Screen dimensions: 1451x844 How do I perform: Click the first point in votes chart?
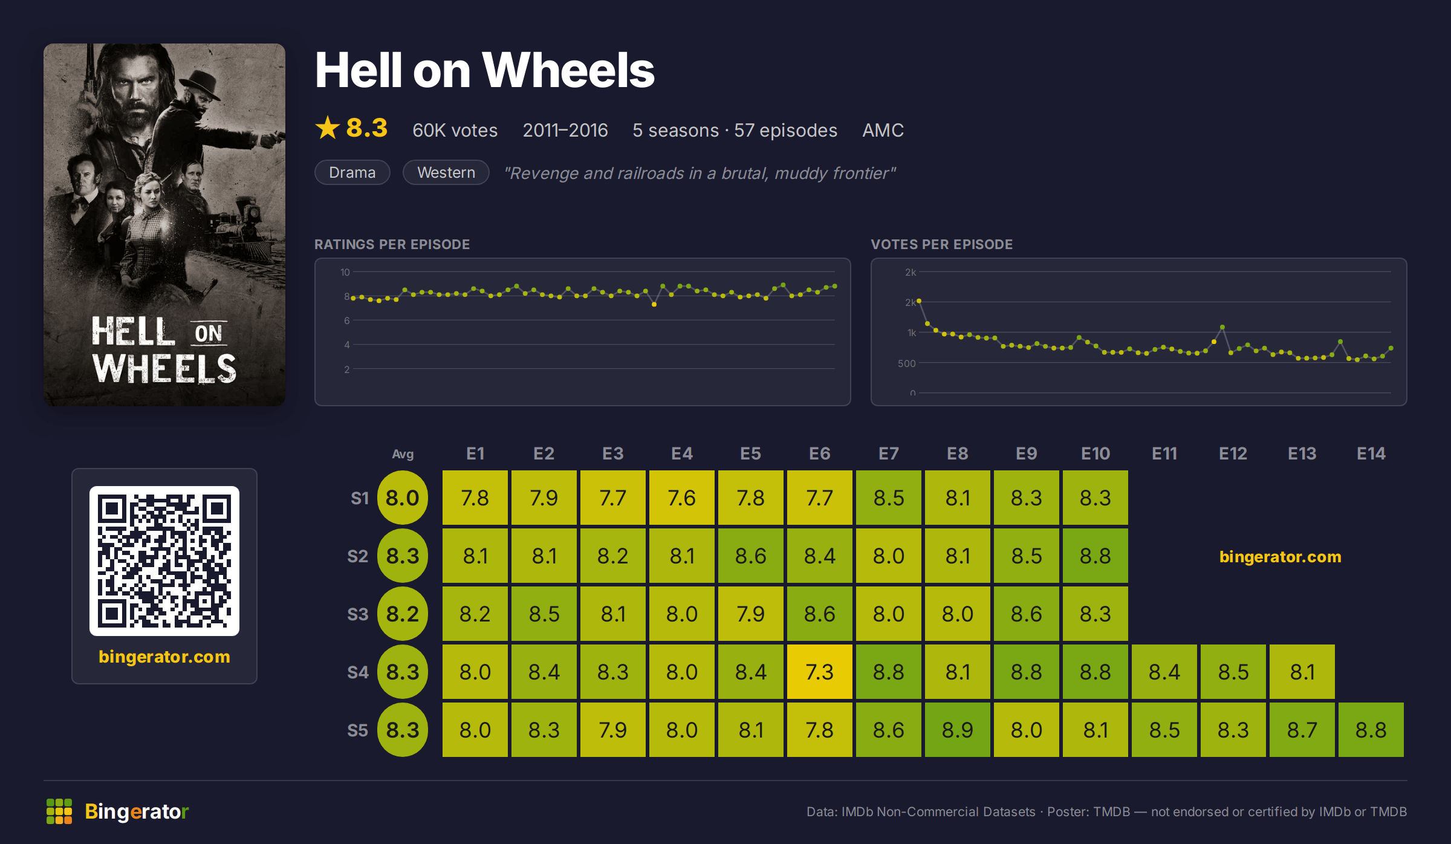(919, 300)
